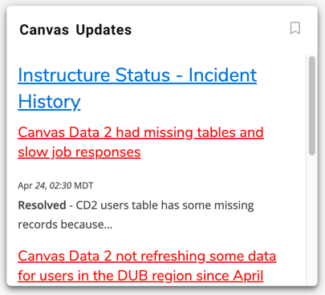Click the word 'Updates' in the heading

pyautogui.click(x=104, y=30)
